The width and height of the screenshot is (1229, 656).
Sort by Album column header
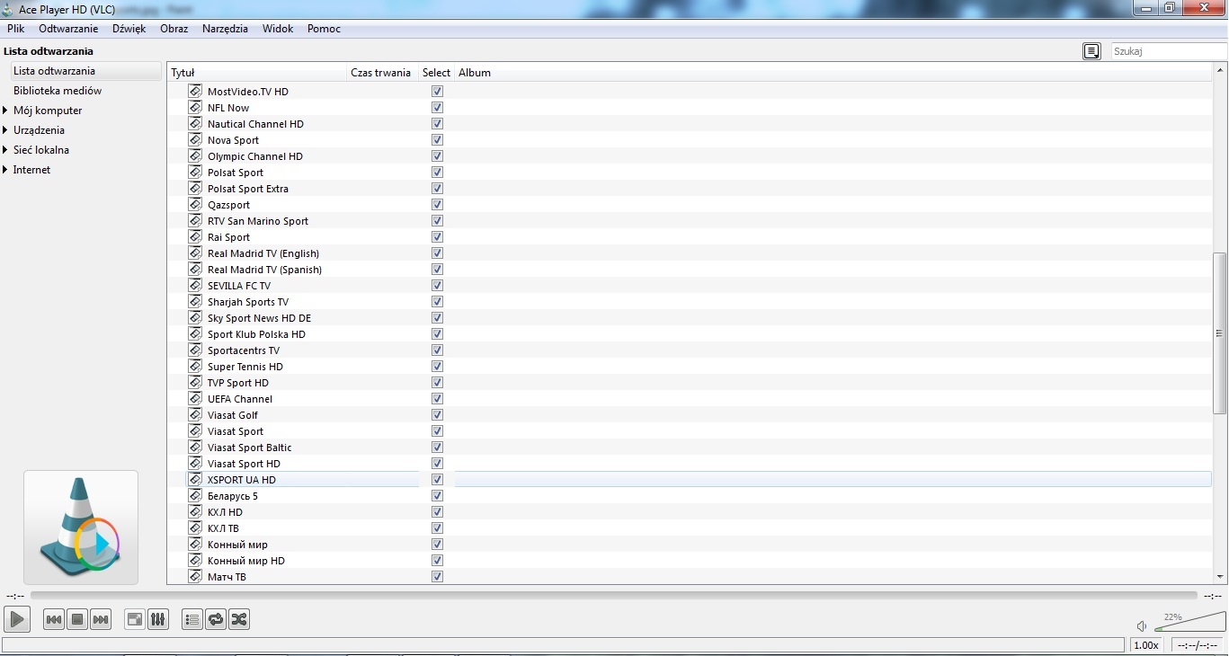(x=833, y=73)
